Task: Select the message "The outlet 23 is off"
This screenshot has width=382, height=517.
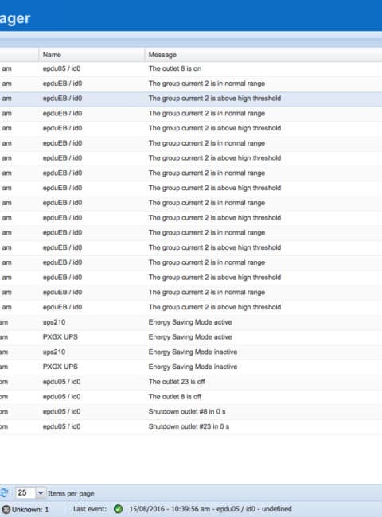Action: click(x=177, y=382)
